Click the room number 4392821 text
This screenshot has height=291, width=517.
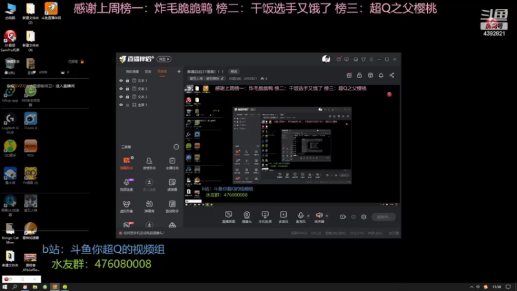click(251, 78)
